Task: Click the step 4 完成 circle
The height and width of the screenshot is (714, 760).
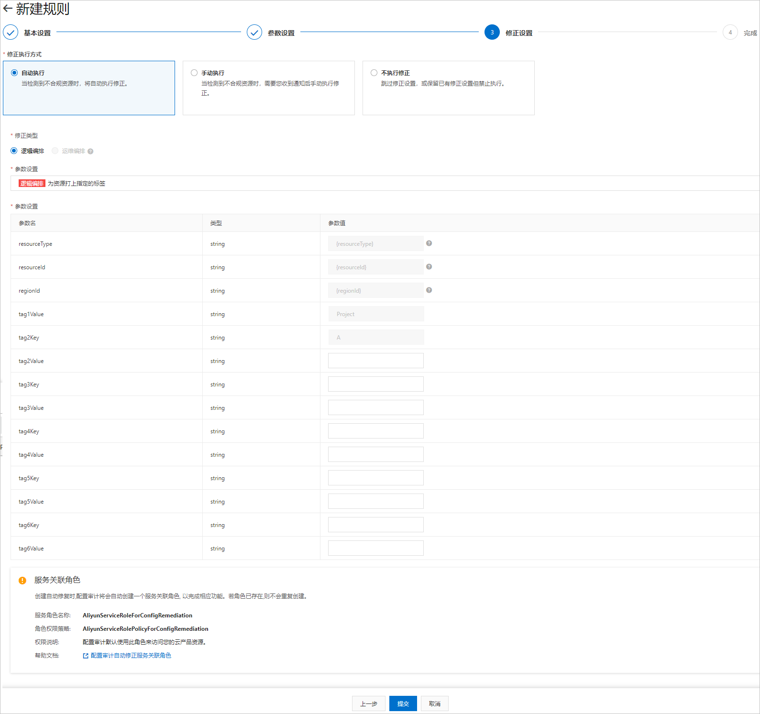Action: coord(730,33)
